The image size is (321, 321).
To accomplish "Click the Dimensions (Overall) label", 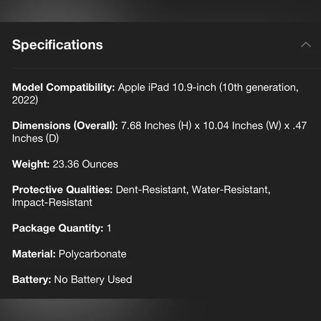I will pyautogui.click(x=65, y=126).
